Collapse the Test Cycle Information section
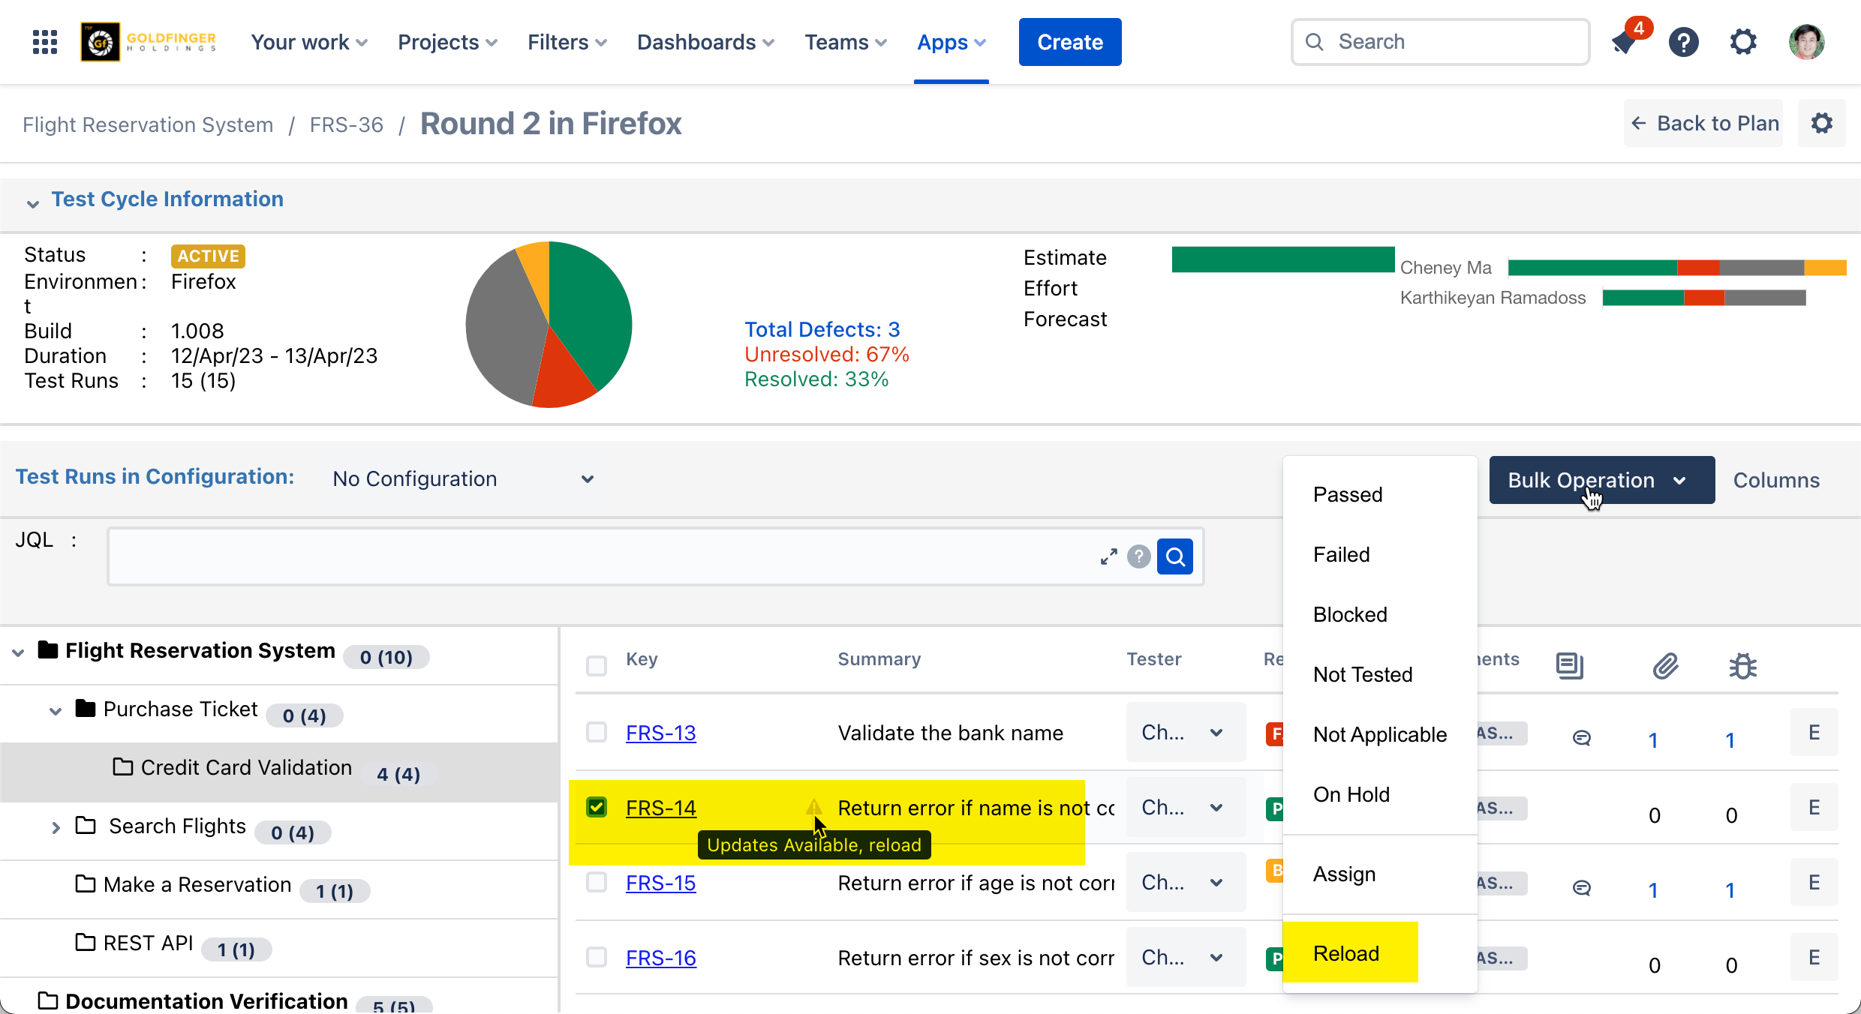 pyautogui.click(x=32, y=202)
